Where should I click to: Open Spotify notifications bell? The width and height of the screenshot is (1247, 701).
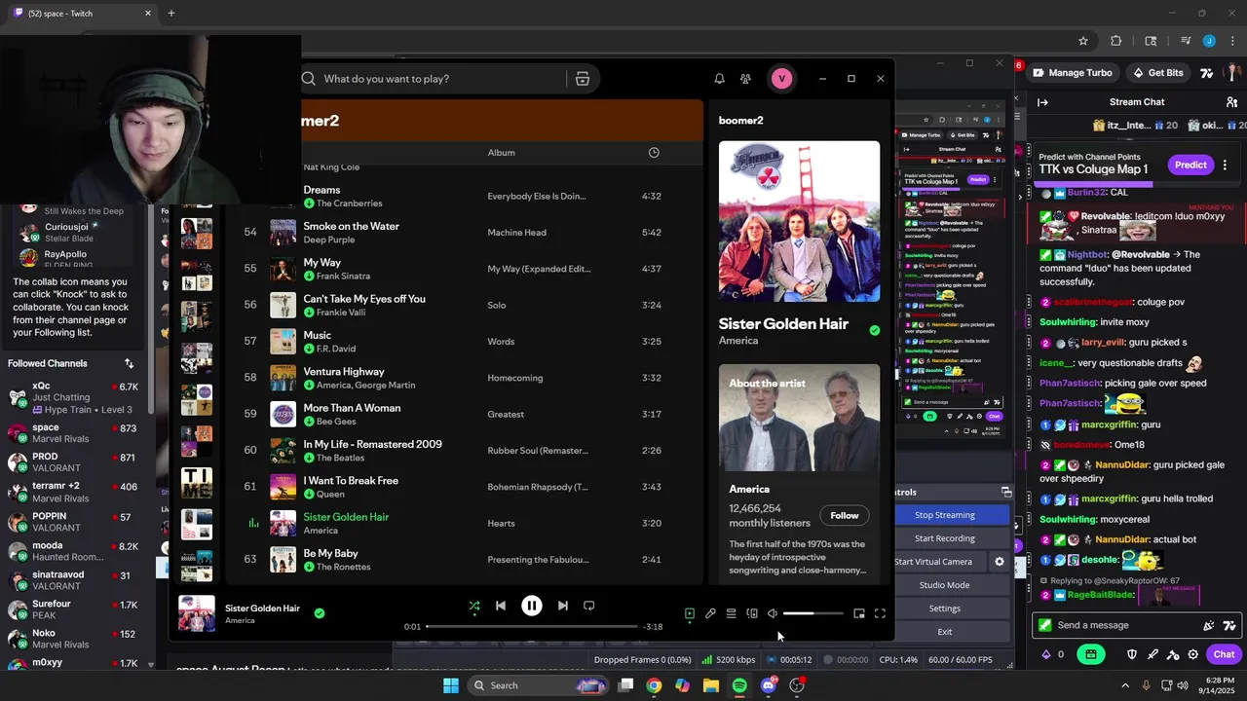point(719,79)
